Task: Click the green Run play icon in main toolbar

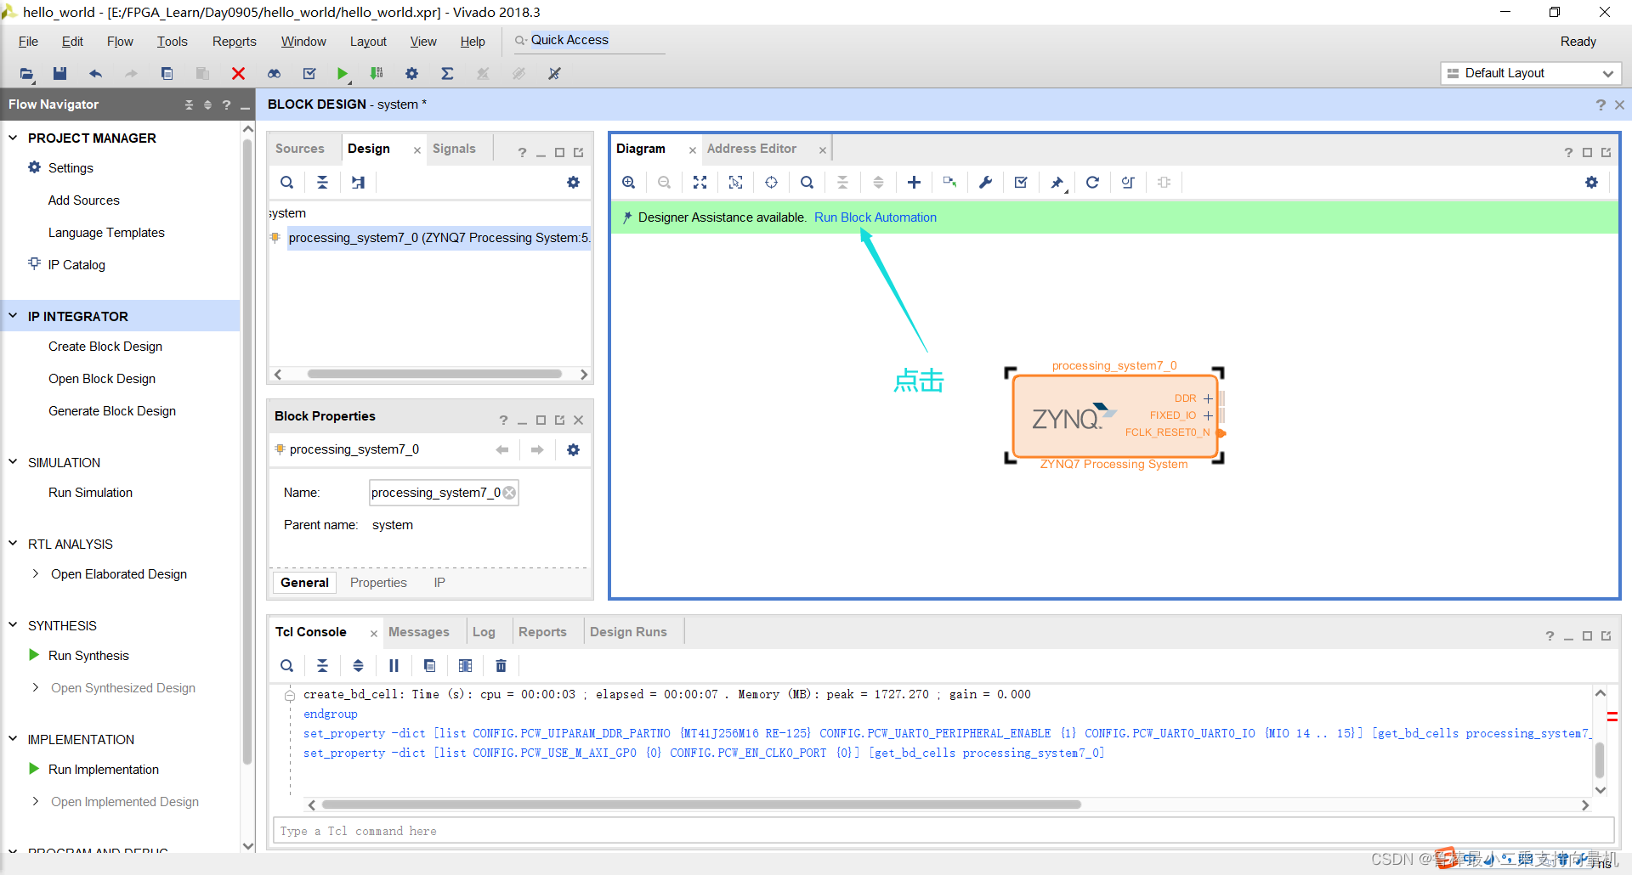Action: [342, 74]
